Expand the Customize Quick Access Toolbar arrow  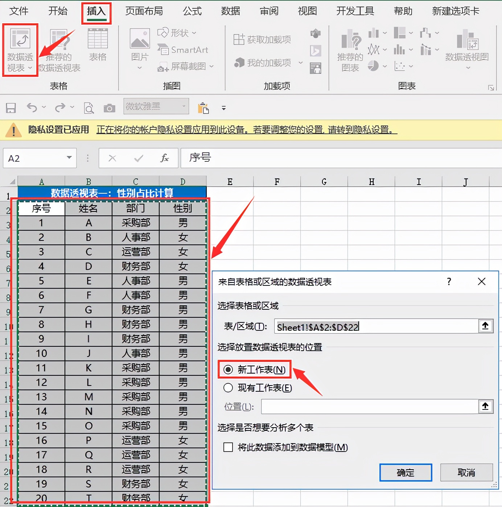tap(224, 108)
